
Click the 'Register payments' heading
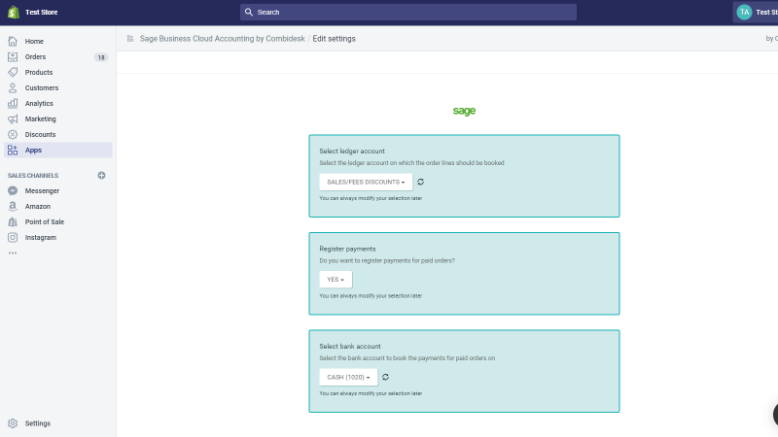347,249
